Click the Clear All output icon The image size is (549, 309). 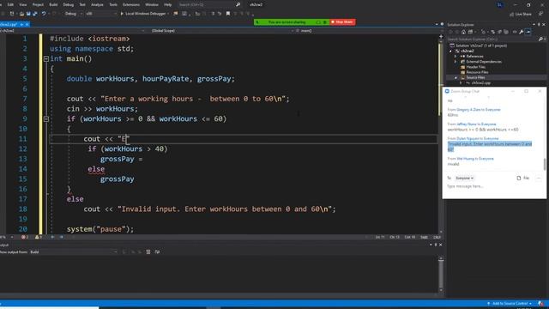tap(148, 251)
